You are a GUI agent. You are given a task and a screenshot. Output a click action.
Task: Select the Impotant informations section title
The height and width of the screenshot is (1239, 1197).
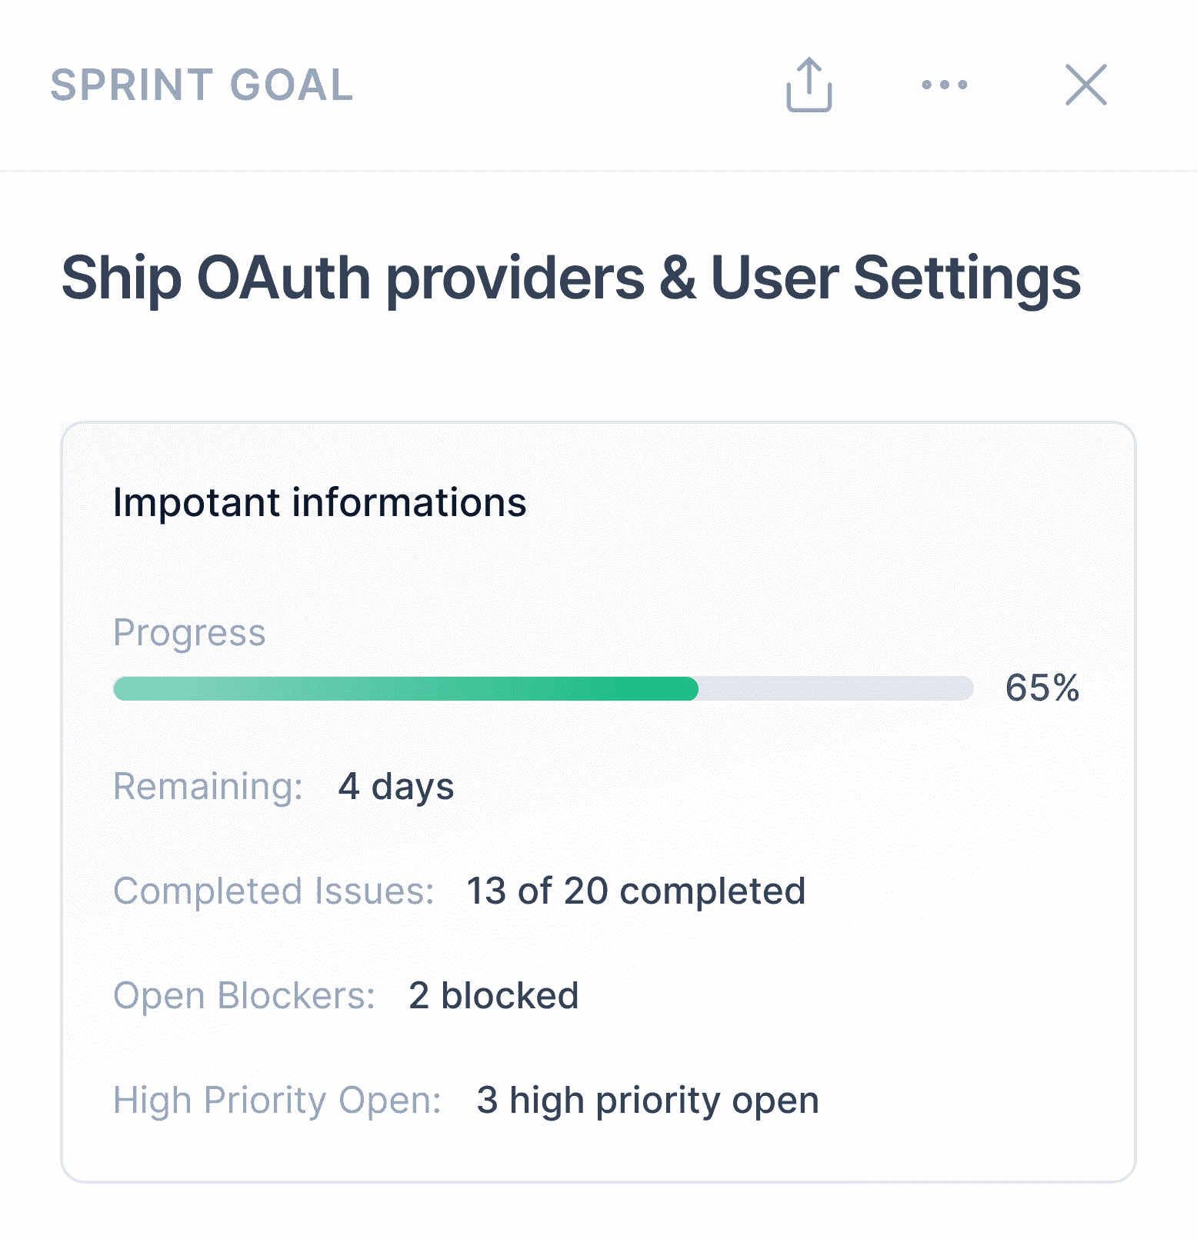point(319,502)
